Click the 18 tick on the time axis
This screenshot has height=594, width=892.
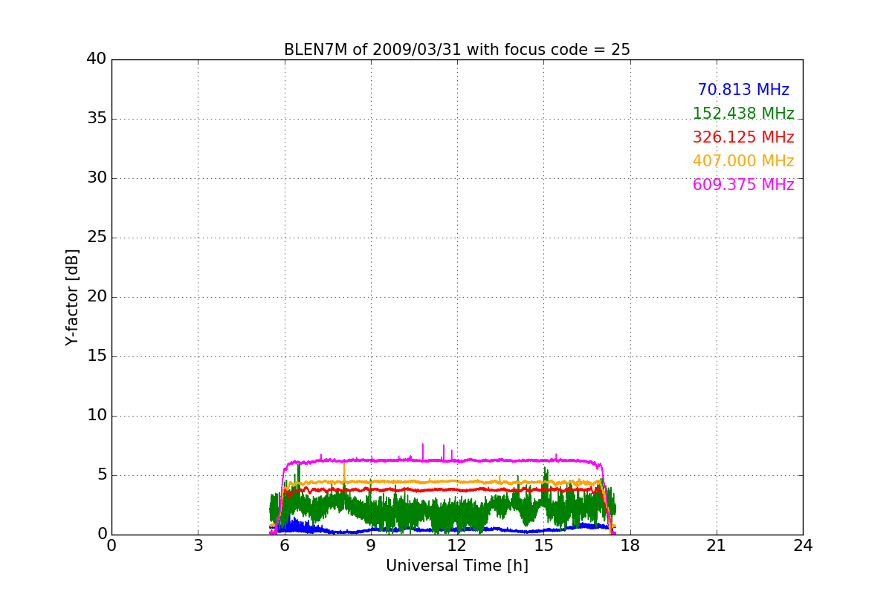pyautogui.click(x=630, y=546)
